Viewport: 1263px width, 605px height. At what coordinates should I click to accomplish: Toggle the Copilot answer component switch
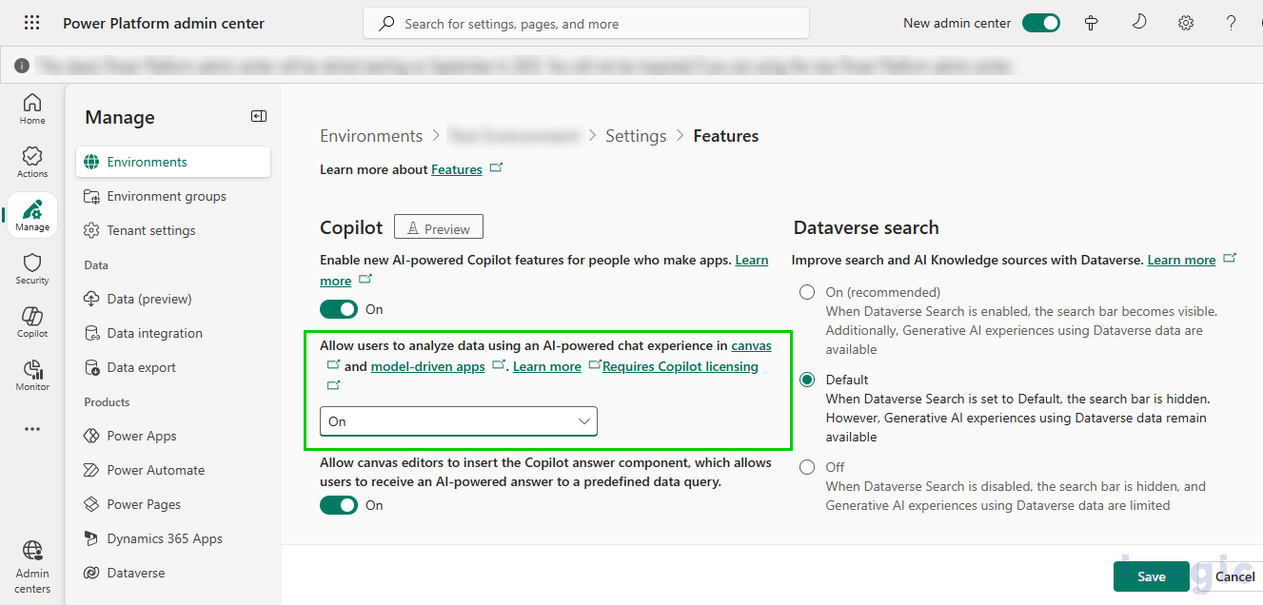click(x=339, y=505)
